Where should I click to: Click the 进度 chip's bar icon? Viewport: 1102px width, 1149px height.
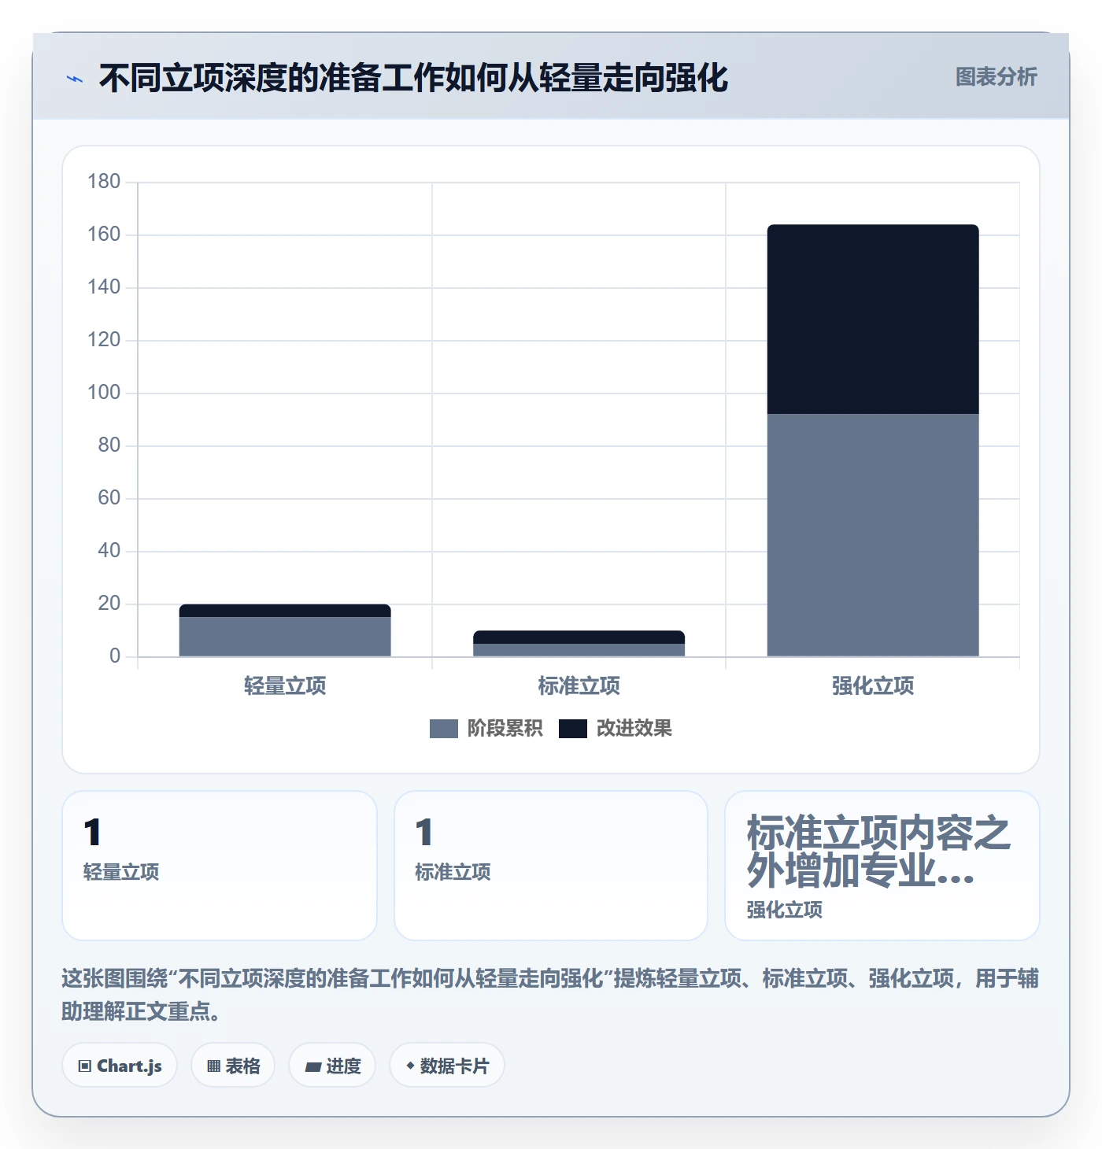(x=313, y=1067)
